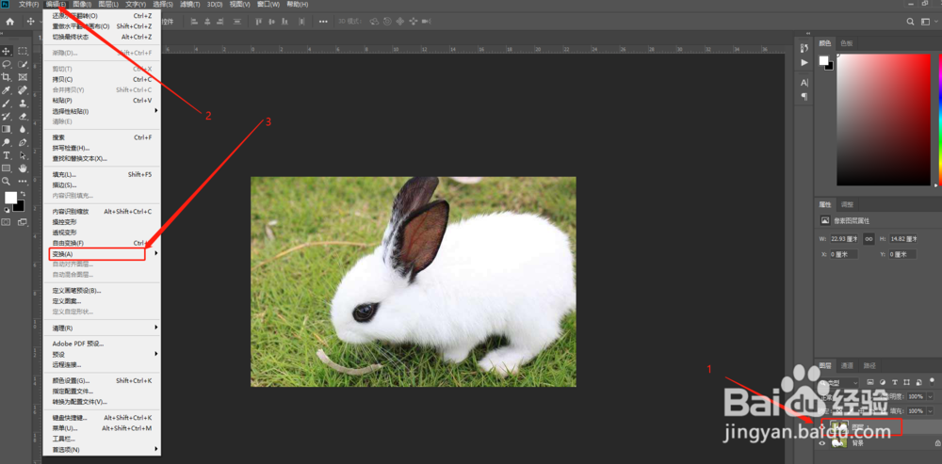Toggle layer filtering on/off switch
The image size is (942, 464).
pos(933,382)
